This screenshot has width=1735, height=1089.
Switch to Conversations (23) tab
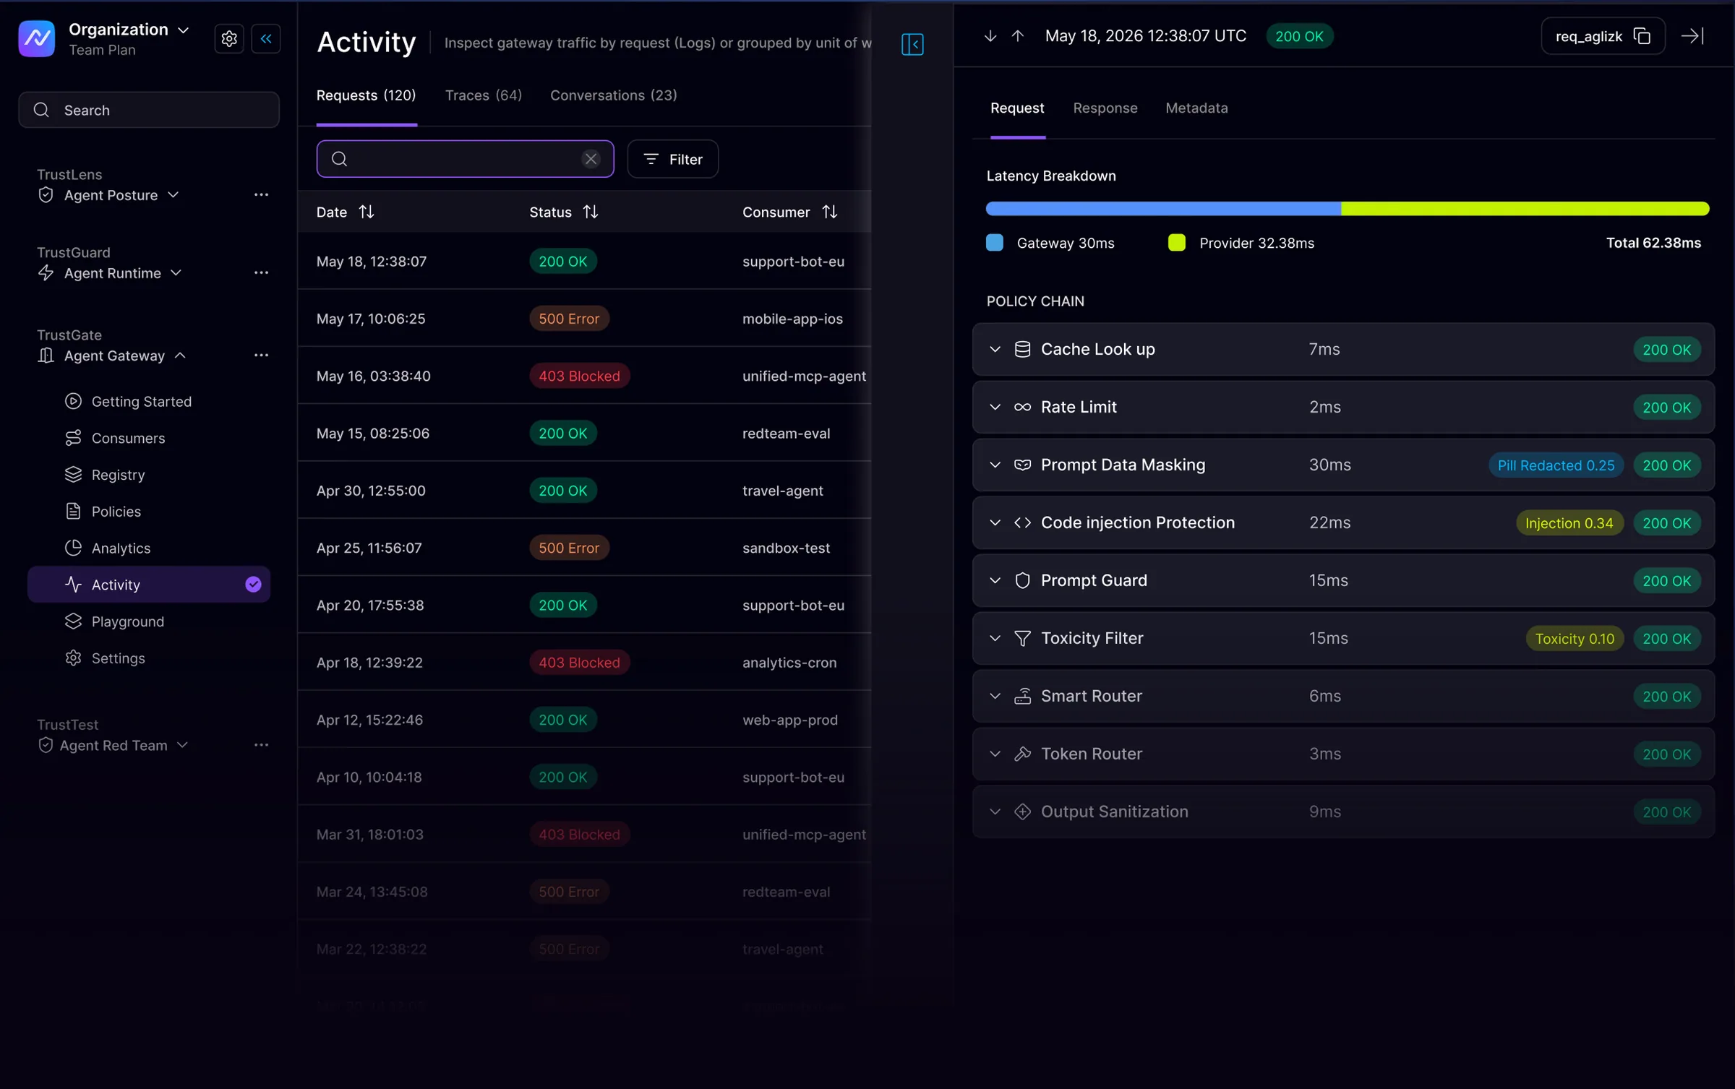pos(613,95)
